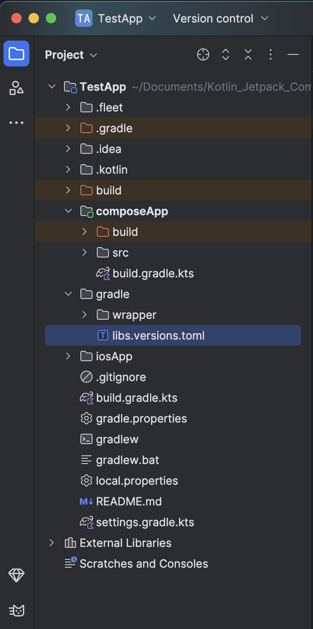
Task: Click the Expand Selected arrows icon
Action: (x=226, y=54)
